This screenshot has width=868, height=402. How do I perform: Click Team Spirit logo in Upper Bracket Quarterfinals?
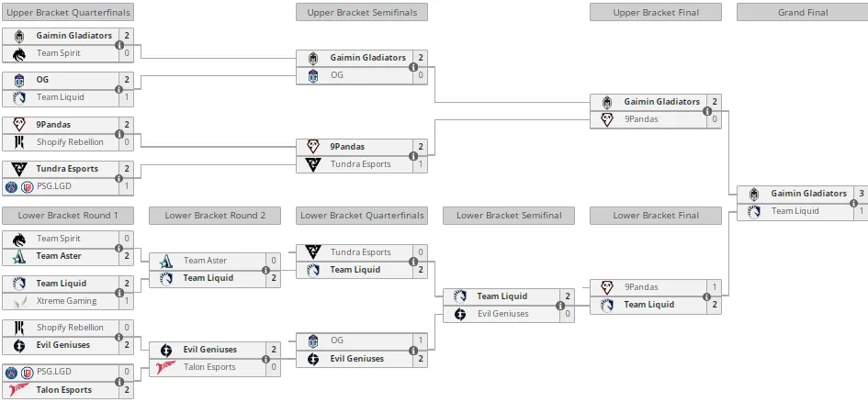tap(19, 53)
